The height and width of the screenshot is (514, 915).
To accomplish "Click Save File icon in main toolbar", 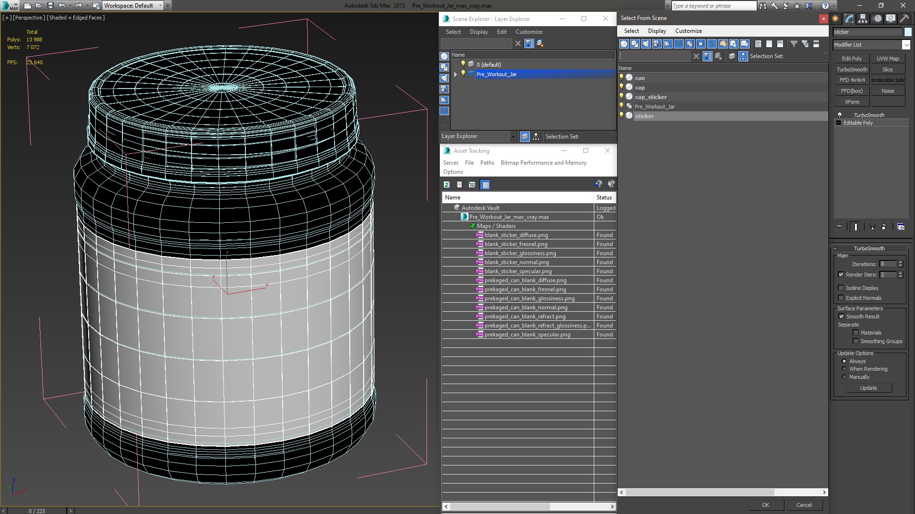I will pyautogui.click(x=50, y=5).
